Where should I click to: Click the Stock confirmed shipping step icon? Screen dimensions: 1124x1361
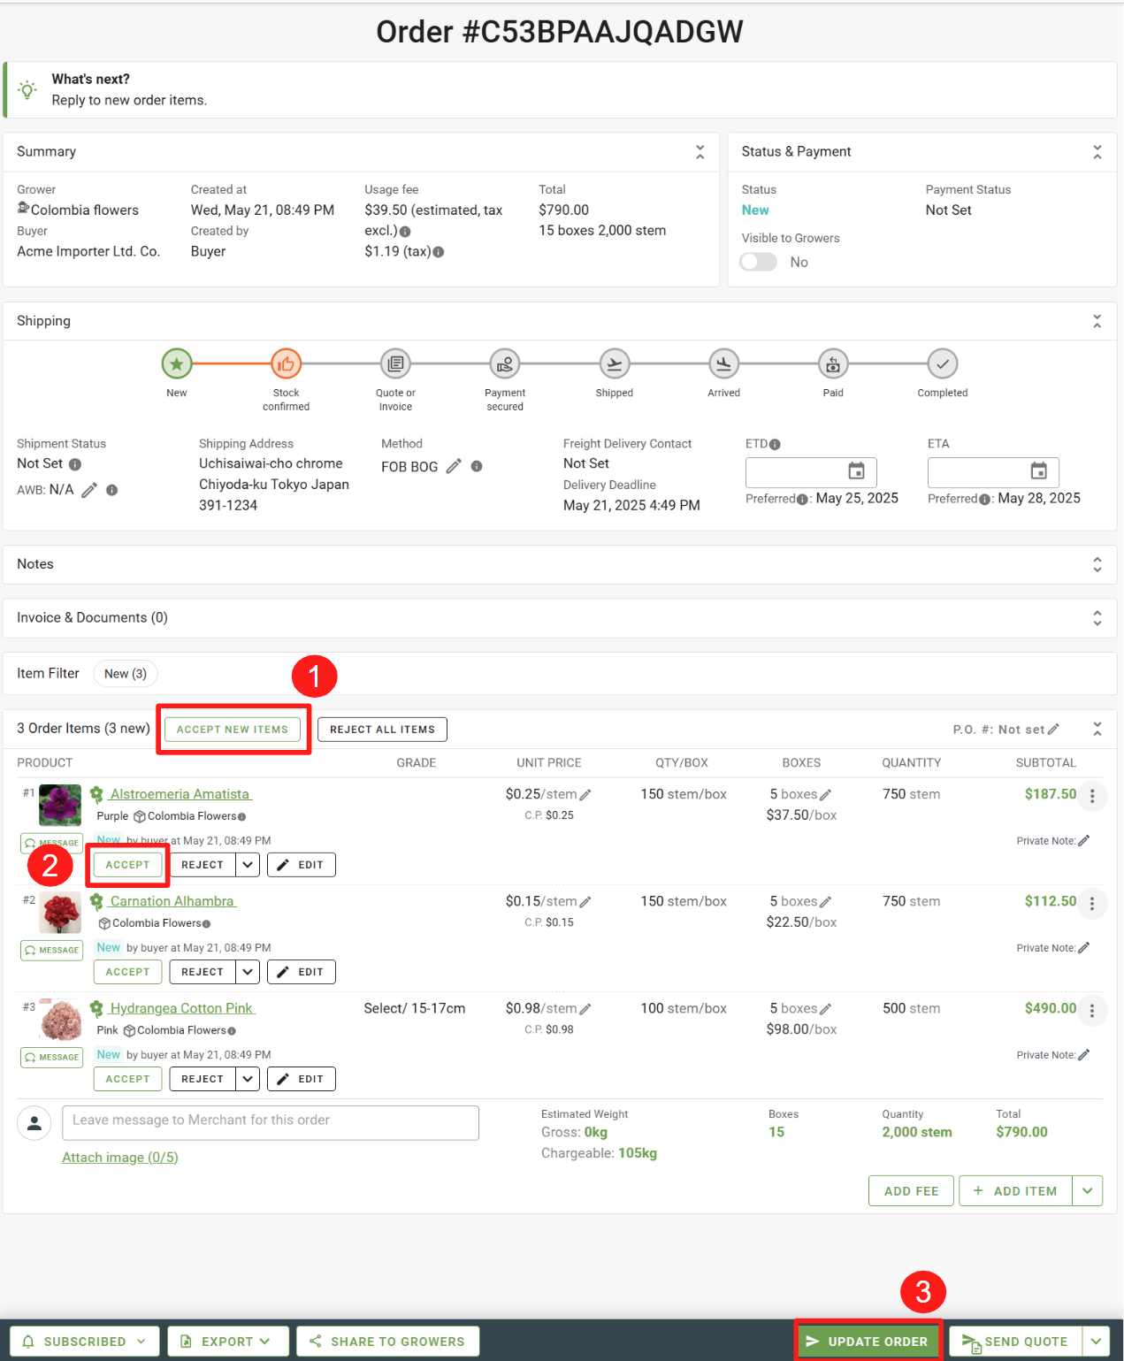[286, 363]
